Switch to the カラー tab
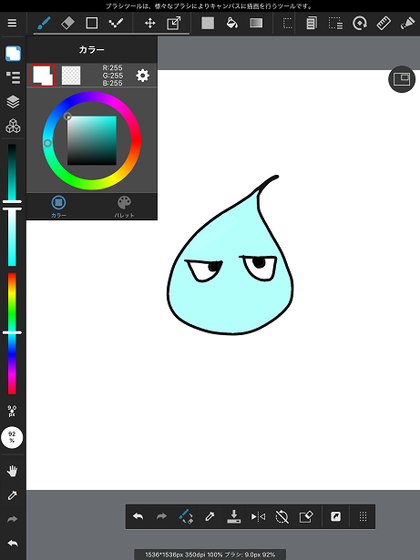Viewport: 420px width, 560px height. tap(58, 207)
